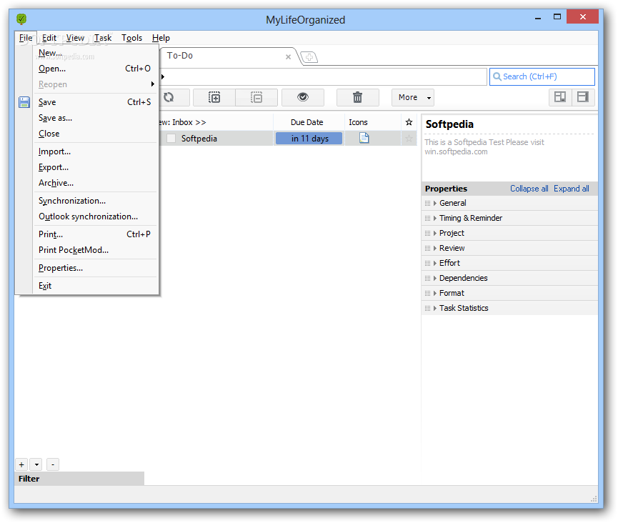Click the collapse all tasks toolbar icon
The image size is (618, 523).
point(256,97)
